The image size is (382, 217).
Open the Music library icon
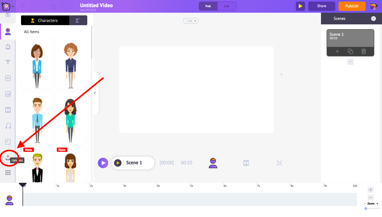pos(8,126)
